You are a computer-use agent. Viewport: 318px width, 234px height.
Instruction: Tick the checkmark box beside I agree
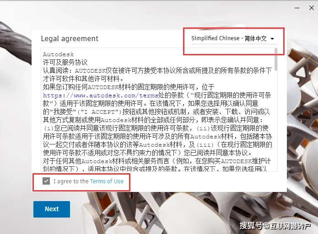click(46, 181)
